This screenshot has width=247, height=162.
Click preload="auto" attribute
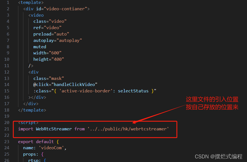[x=51, y=34]
